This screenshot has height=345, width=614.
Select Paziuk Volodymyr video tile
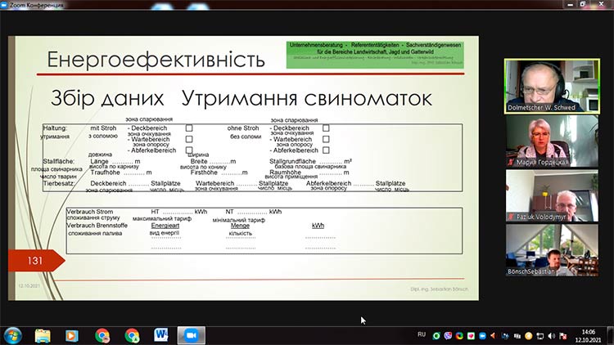pyautogui.click(x=552, y=195)
